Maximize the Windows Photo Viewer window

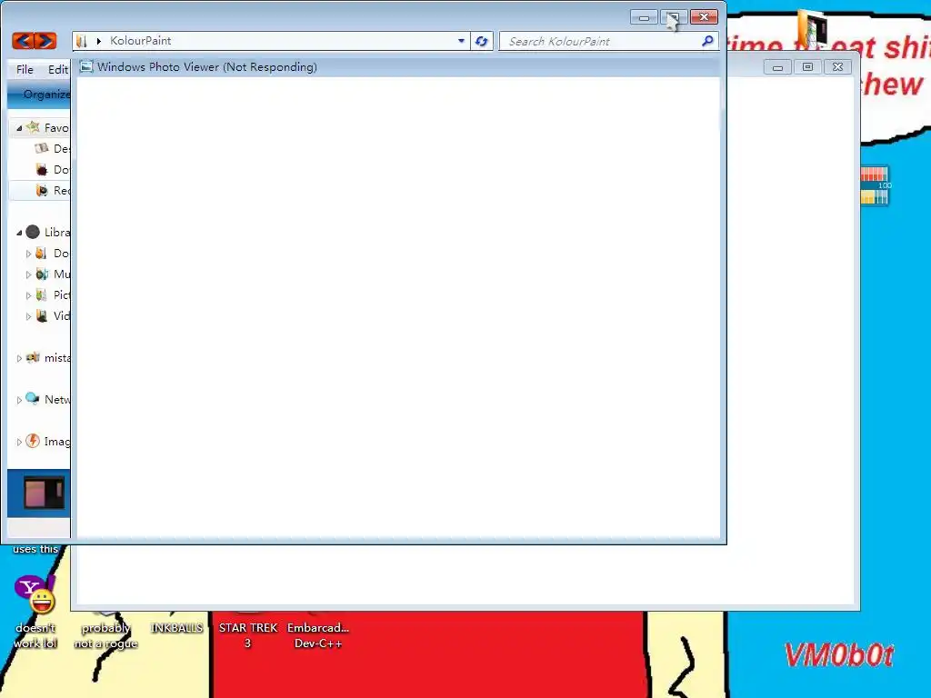(x=807, y=67)
